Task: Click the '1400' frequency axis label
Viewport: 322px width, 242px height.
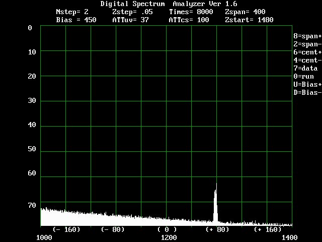Action: [290, 237]
